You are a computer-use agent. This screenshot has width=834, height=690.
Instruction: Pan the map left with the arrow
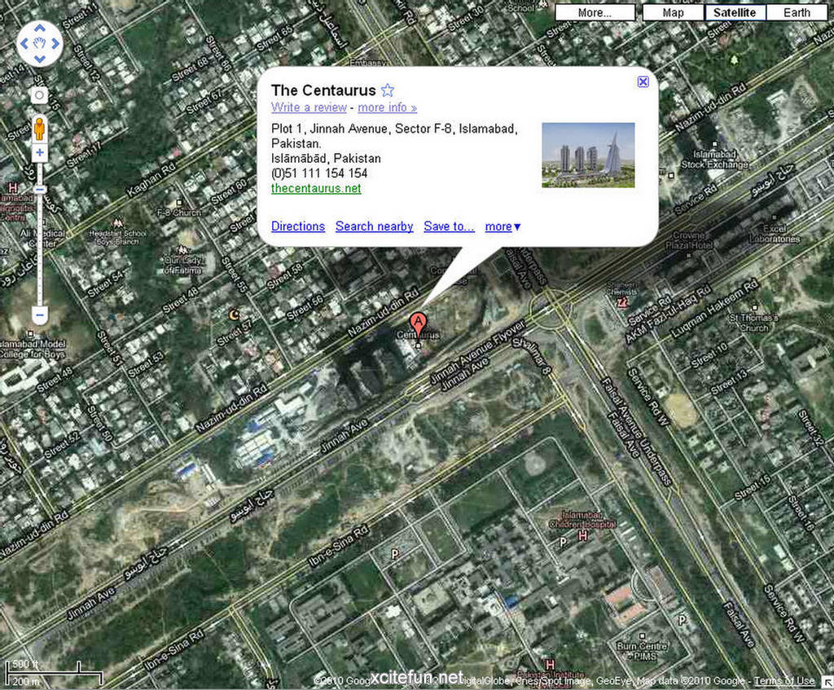(24, 44)
